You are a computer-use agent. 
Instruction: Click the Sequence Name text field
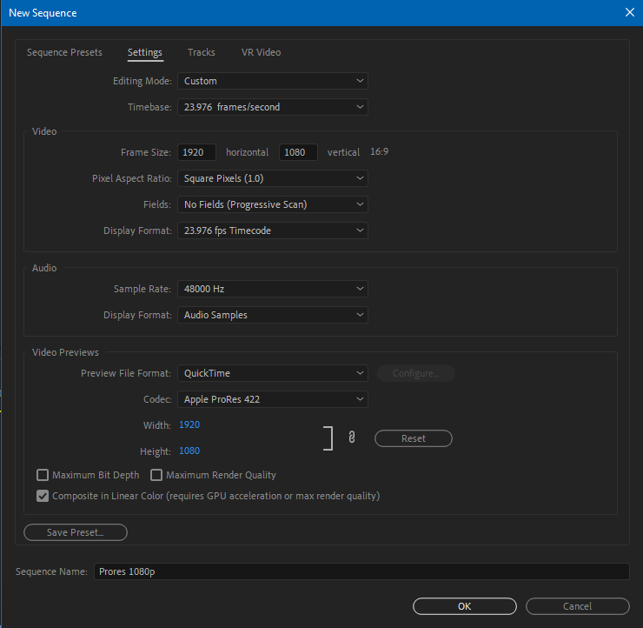coord(361,571)
